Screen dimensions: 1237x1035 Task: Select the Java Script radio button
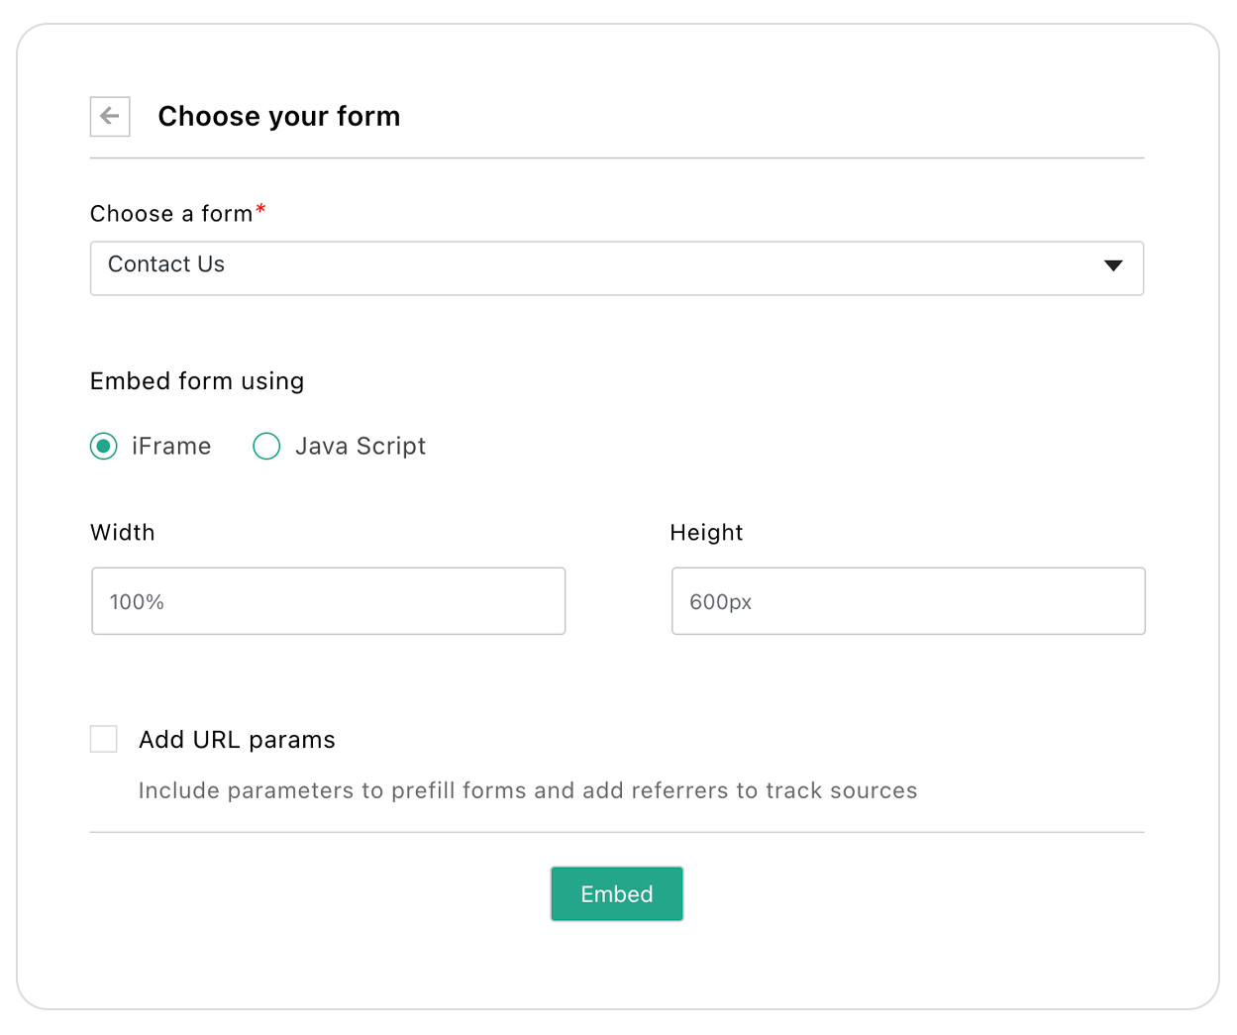coord(266,447)
